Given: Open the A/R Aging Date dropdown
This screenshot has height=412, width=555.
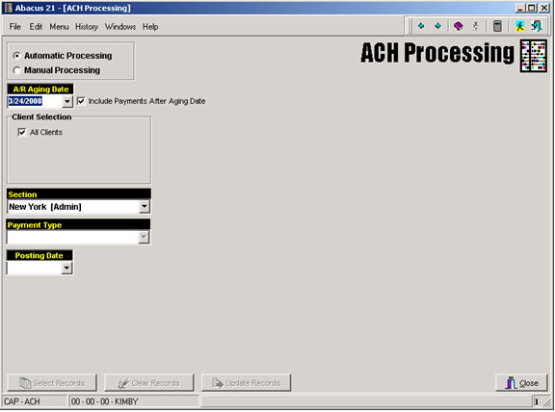Looking at the screenshot, I should (x=66, y=101).
